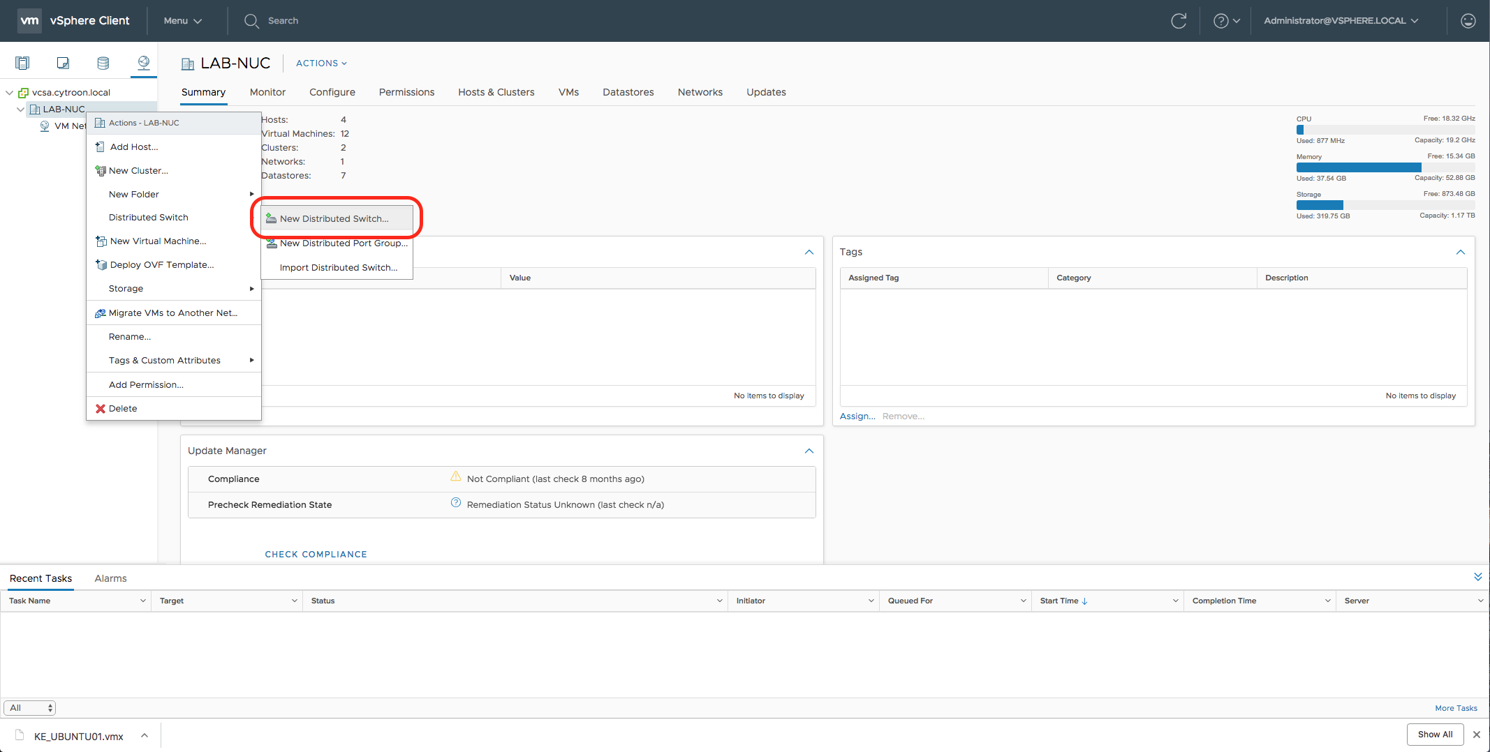Click the refresh icon in top bar
This screenshot has height=752, width=1490.
1179,21
